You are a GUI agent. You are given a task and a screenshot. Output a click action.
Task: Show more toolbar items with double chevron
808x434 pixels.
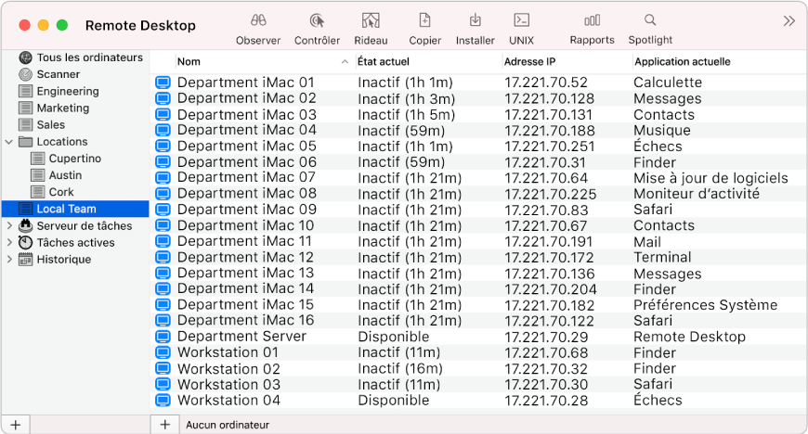click(x=788, y=20)
